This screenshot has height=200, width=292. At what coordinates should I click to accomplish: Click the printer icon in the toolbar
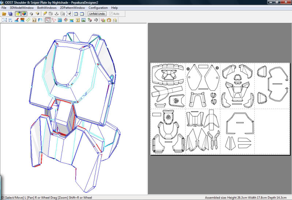115,20
